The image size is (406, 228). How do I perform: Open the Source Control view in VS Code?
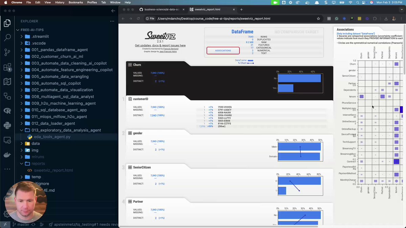coord(7,52)
